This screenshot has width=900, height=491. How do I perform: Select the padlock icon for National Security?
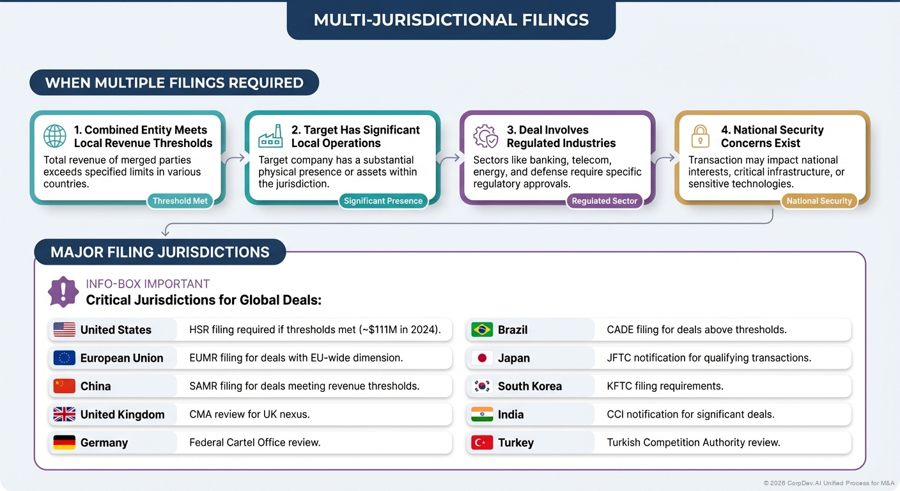click(x=701, y=136)
